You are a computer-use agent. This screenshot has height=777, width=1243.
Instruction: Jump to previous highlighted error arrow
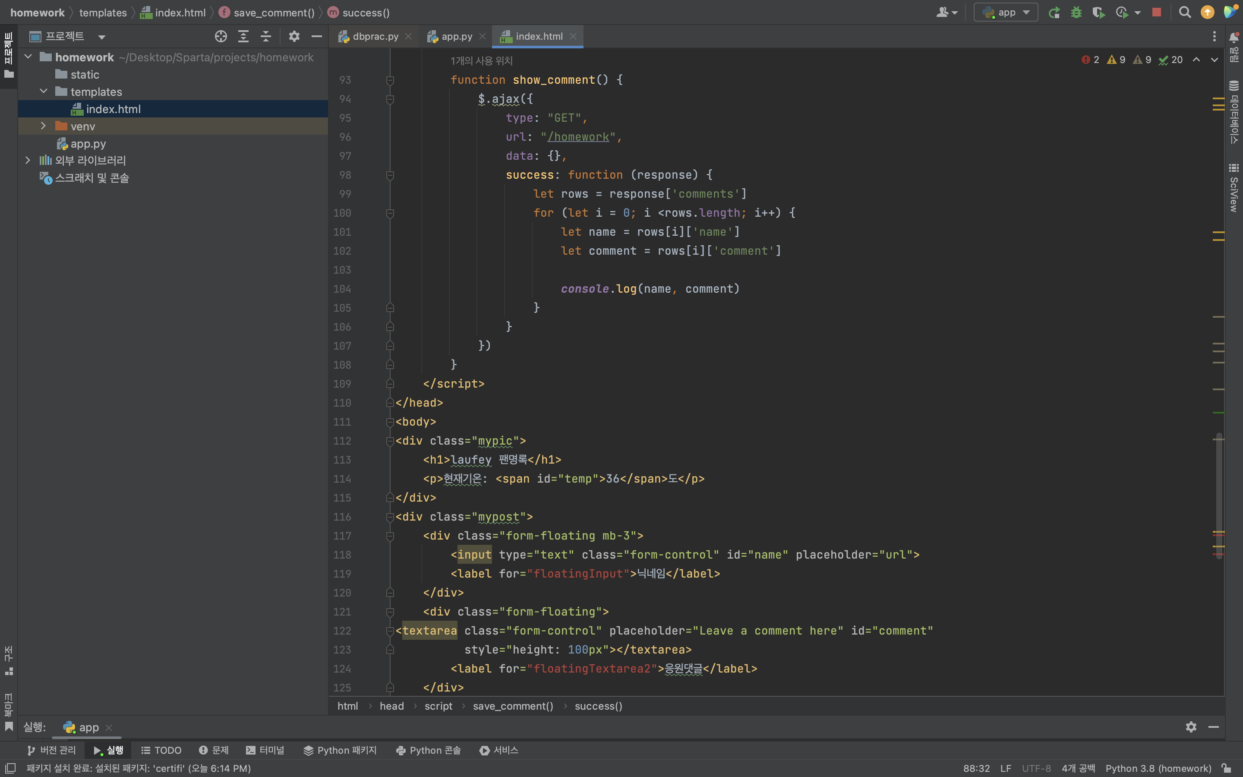(x=1196, y=60)
